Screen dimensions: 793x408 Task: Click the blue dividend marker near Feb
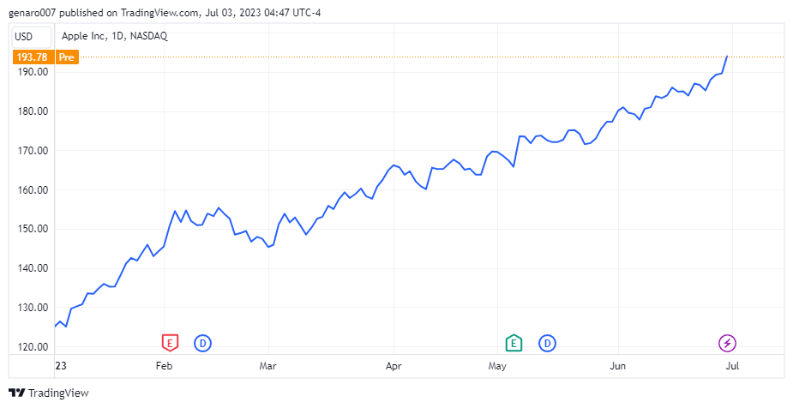click(203, 344)
